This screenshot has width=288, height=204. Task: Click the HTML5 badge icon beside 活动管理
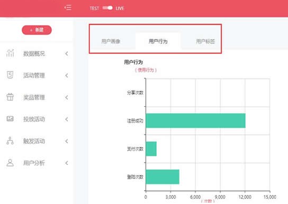(10, 75)
